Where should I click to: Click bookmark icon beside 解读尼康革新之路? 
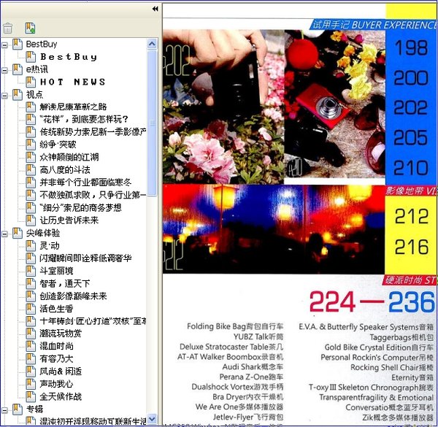pyautogui.click(x=31, y=107)
